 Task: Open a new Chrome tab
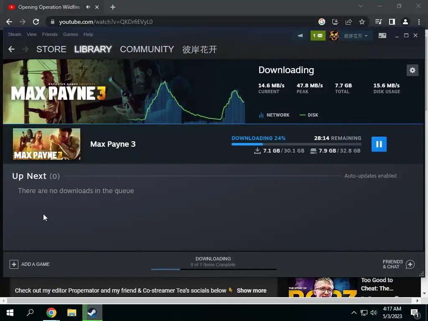pyautogui.click(x=113, y=7)
